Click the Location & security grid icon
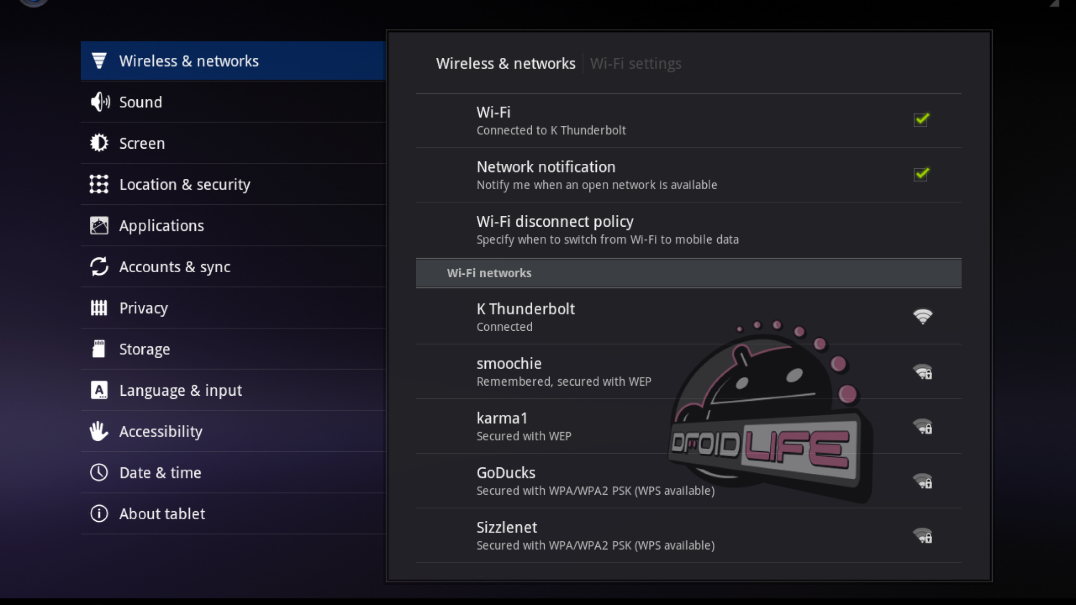 click(99, 185)
